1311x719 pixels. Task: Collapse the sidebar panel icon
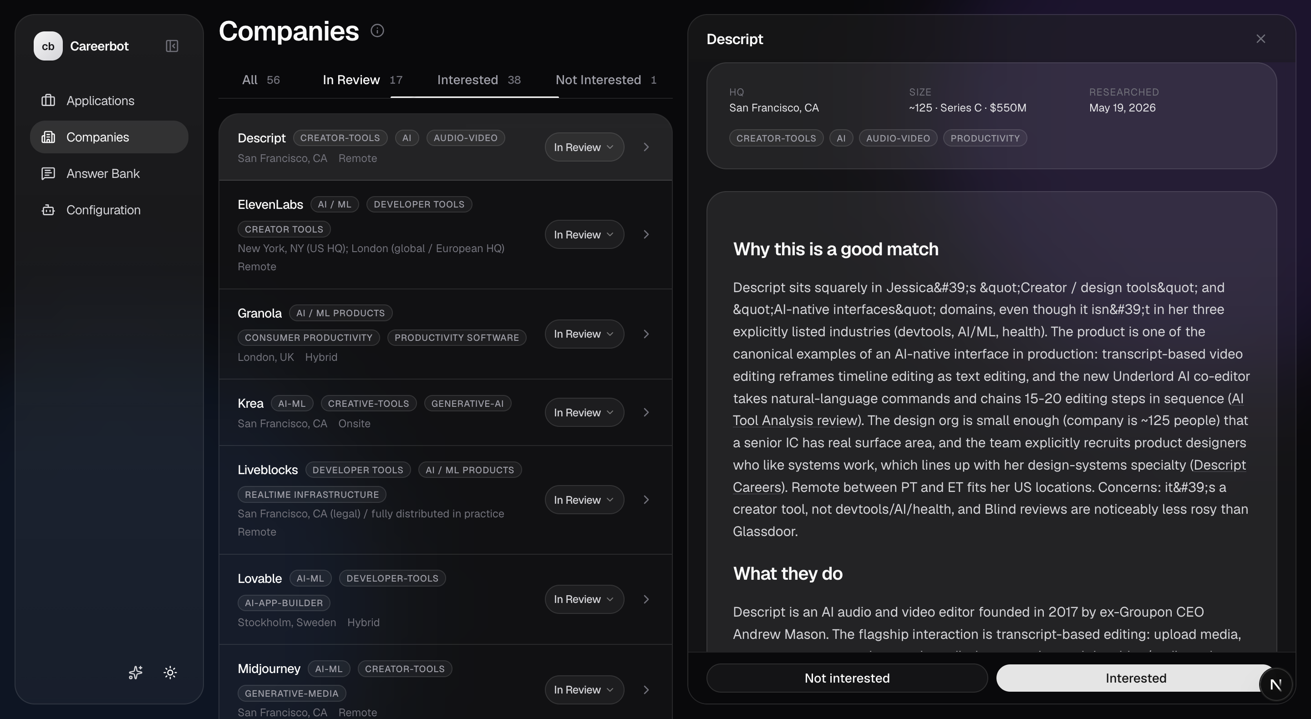pos(172,46)
